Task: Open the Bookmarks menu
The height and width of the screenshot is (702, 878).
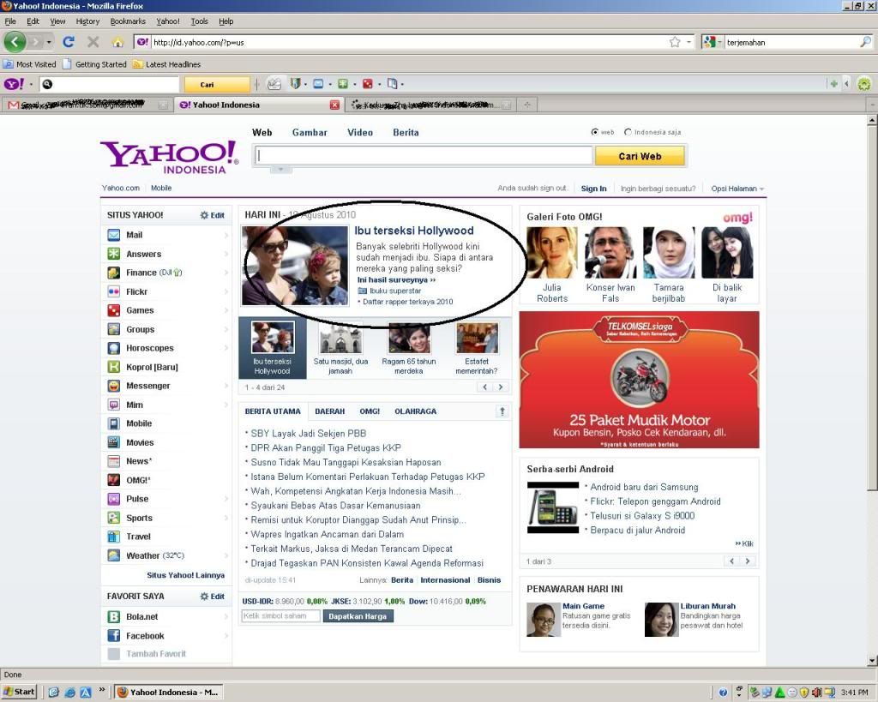Action: [x=128, y=21]
